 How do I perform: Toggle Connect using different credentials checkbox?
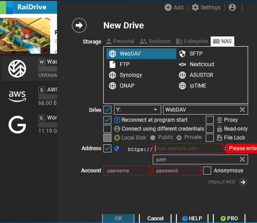[107, 129]
